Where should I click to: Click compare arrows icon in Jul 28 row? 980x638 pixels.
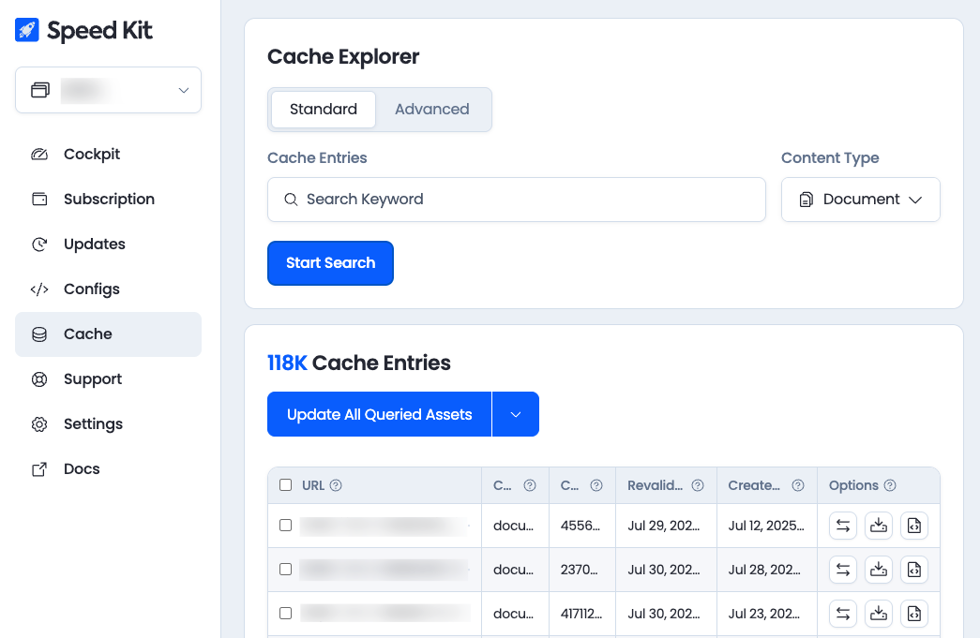click(843, 570)
